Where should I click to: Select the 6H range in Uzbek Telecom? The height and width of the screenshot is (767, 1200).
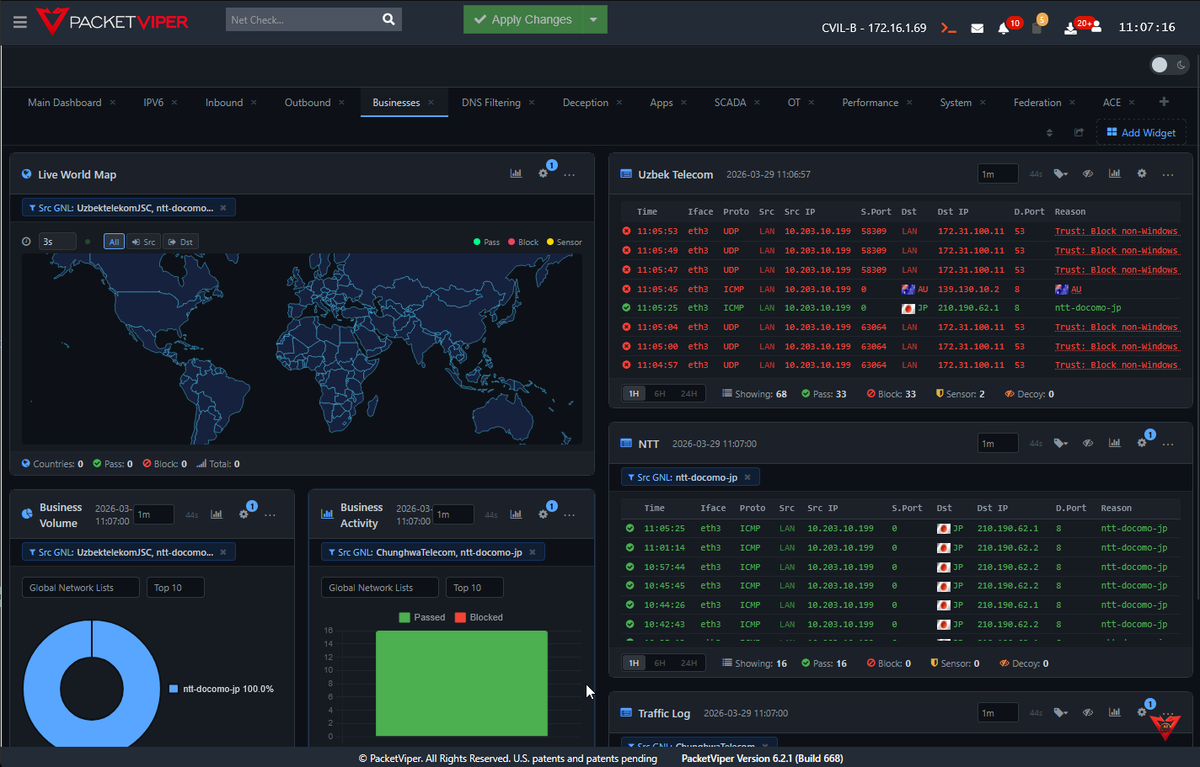pos(660,393)
